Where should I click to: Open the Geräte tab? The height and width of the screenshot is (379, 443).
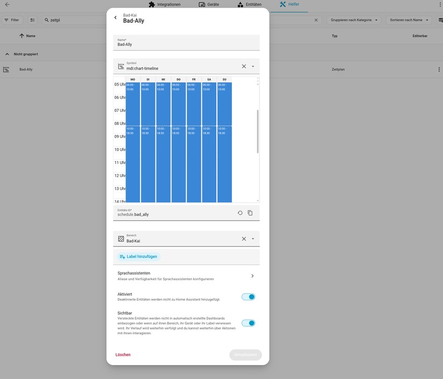tap(209, 4)
